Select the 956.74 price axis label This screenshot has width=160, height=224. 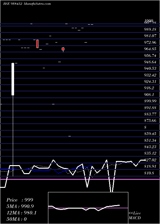(x=150, y=56)
